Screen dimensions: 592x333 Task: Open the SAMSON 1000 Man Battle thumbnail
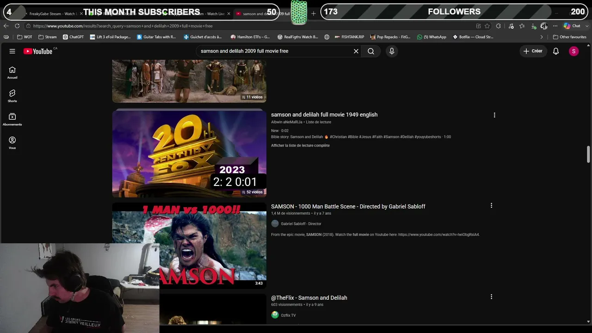coord(189,246)
